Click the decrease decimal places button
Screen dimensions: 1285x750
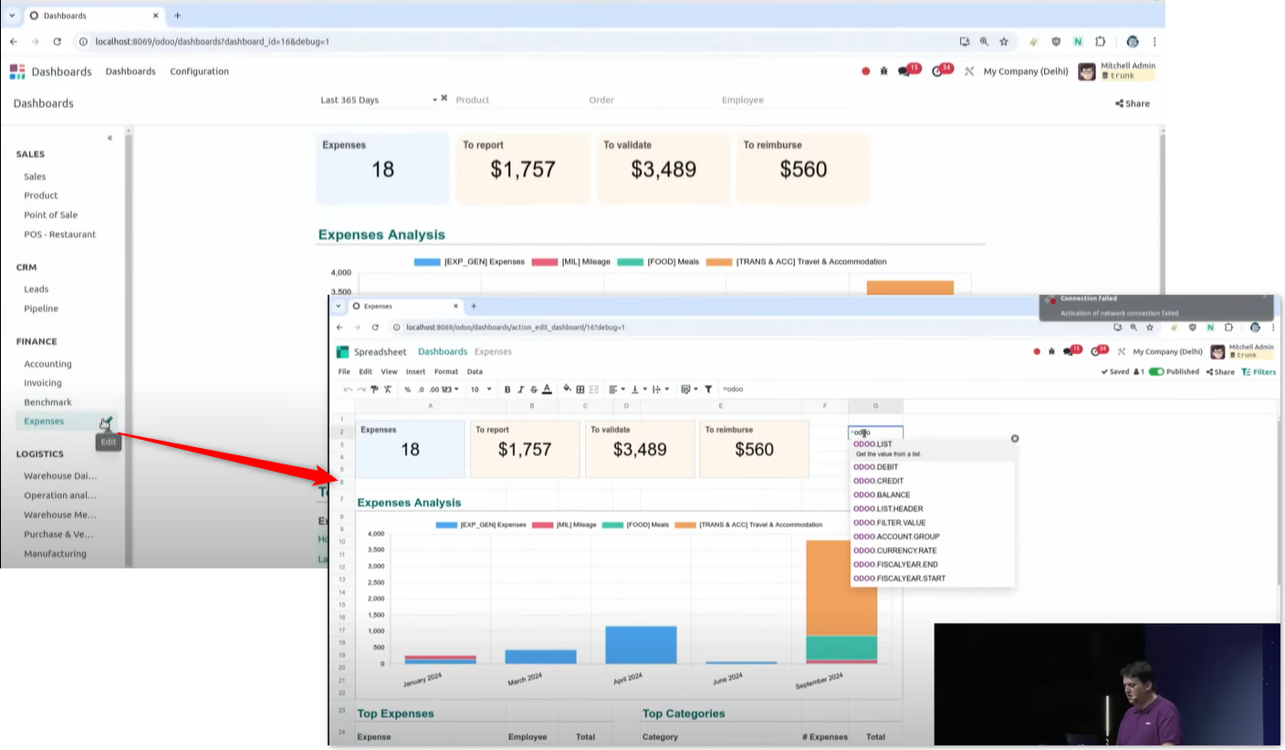[420, 390]
